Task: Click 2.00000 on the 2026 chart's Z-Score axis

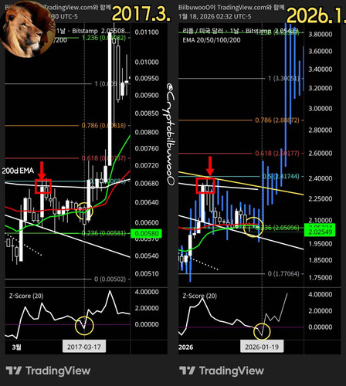Action: click(321, 310)
